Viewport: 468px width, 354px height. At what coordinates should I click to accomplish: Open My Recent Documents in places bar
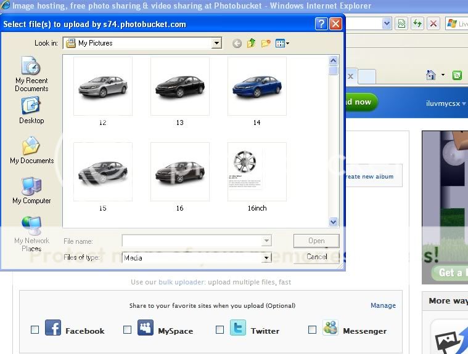[x=31, y=74]
